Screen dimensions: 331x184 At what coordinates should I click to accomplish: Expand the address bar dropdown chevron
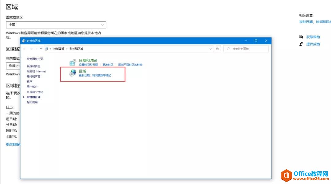[x=210, y=48]
